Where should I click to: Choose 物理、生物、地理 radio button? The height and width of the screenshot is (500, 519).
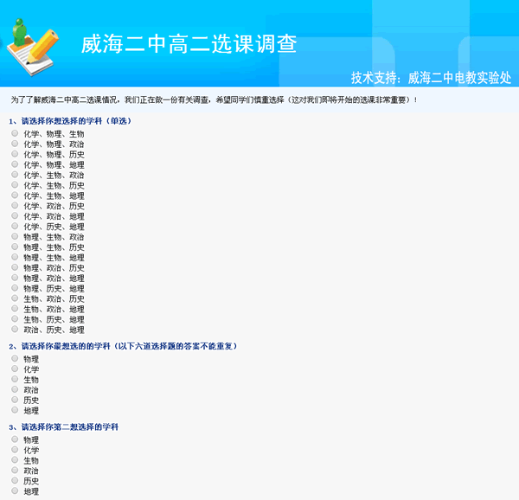click(x=15, y=257)
